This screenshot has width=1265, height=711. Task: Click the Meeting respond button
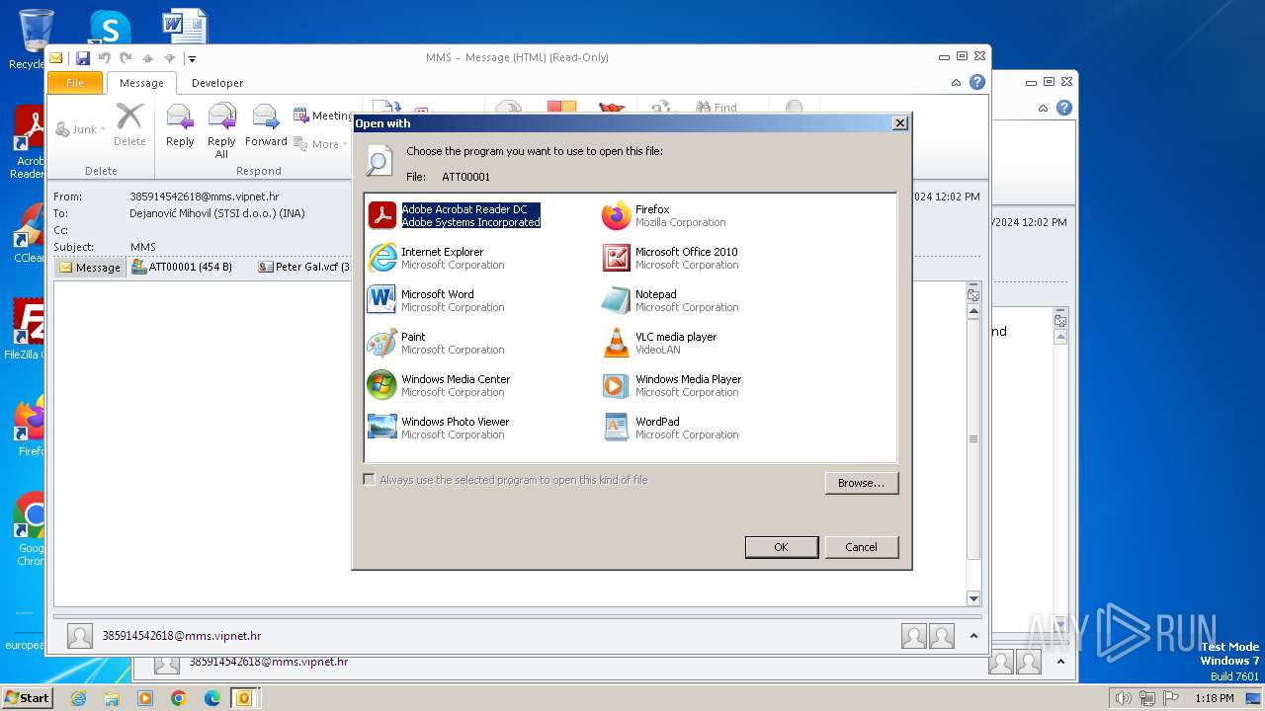click(323, 116)
